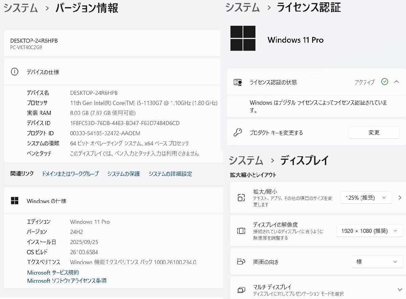Click the multi-display icon beside マルチディスプレイ
Screen dimensions: 406x299
point(241,289)
